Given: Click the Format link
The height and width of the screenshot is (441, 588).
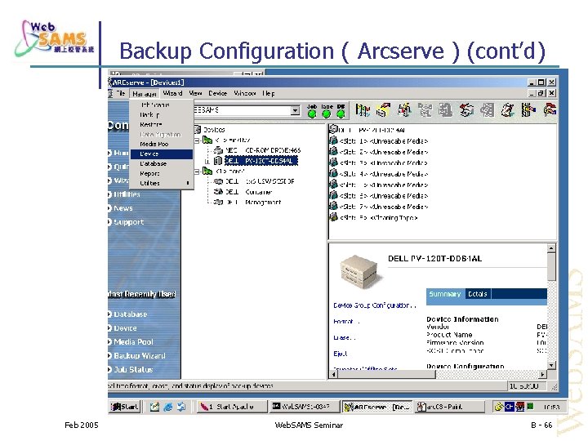Looking at the screenshot, I should tap(345, 322).
